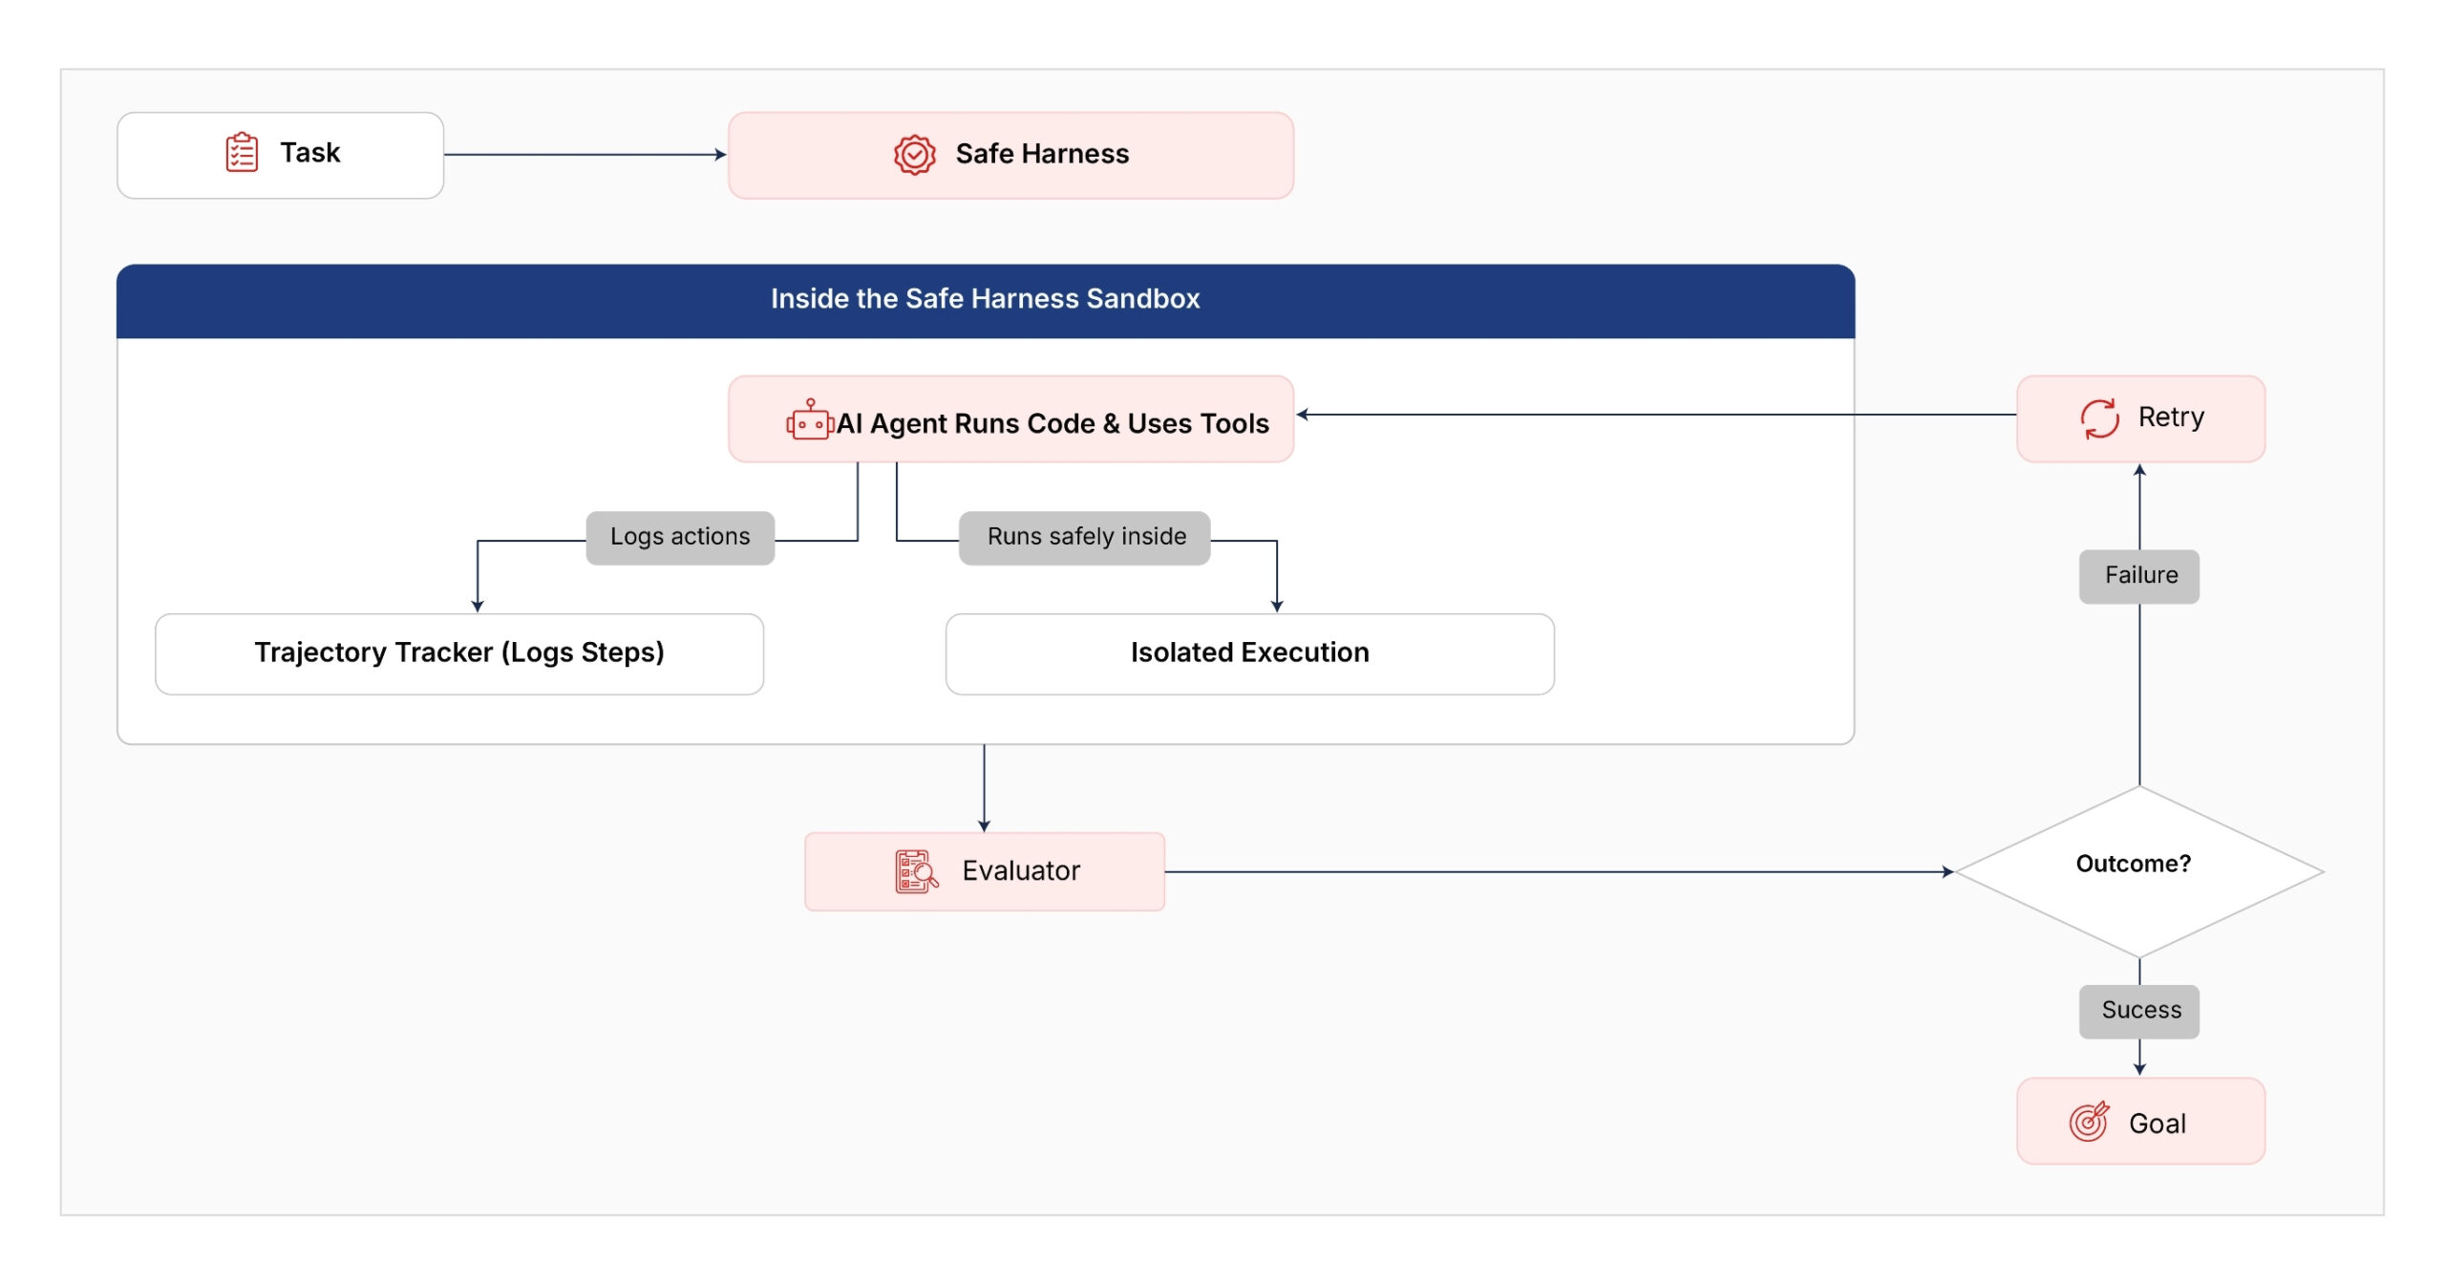Screen dimensions: 2445x1284
Task: Click the Failure label
Action: tap(2139, 576)
